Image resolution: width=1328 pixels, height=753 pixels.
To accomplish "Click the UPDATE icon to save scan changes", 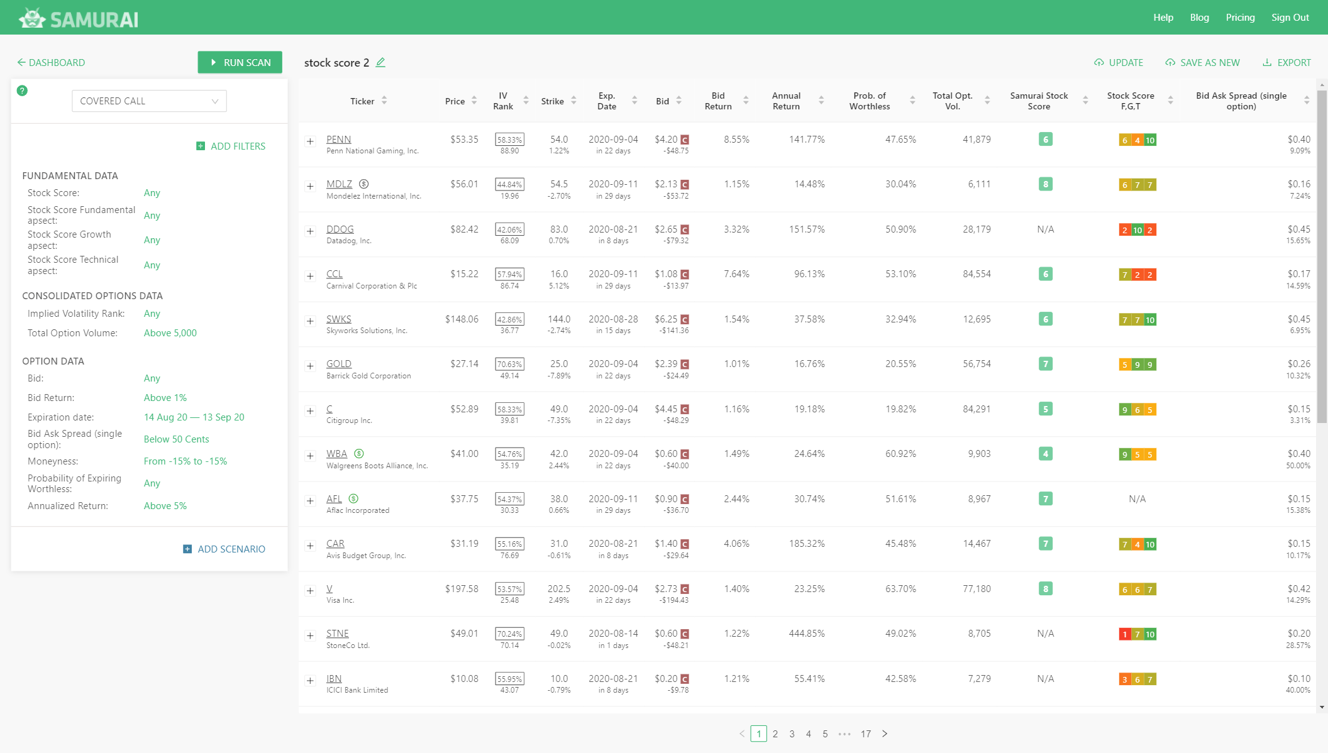I will 1100,62.
